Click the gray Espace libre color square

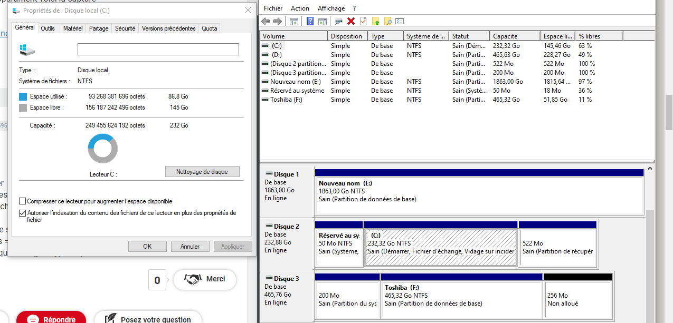pyautogui.click(x=23, y=107)
